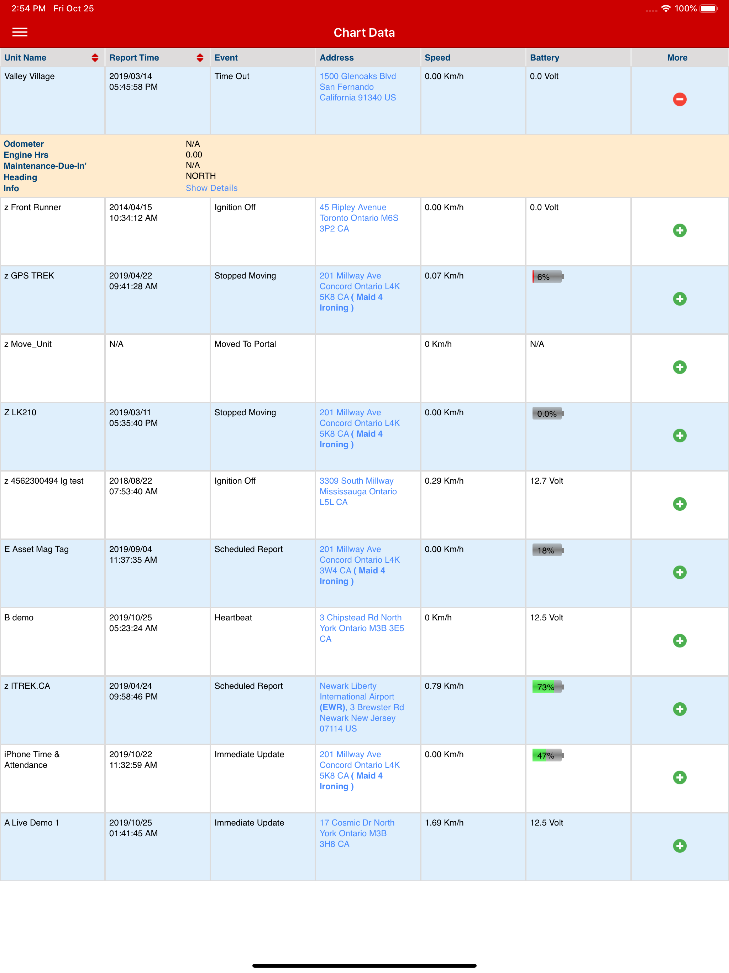Open Newark Liberty International Airport address

[x=361, y=707]
